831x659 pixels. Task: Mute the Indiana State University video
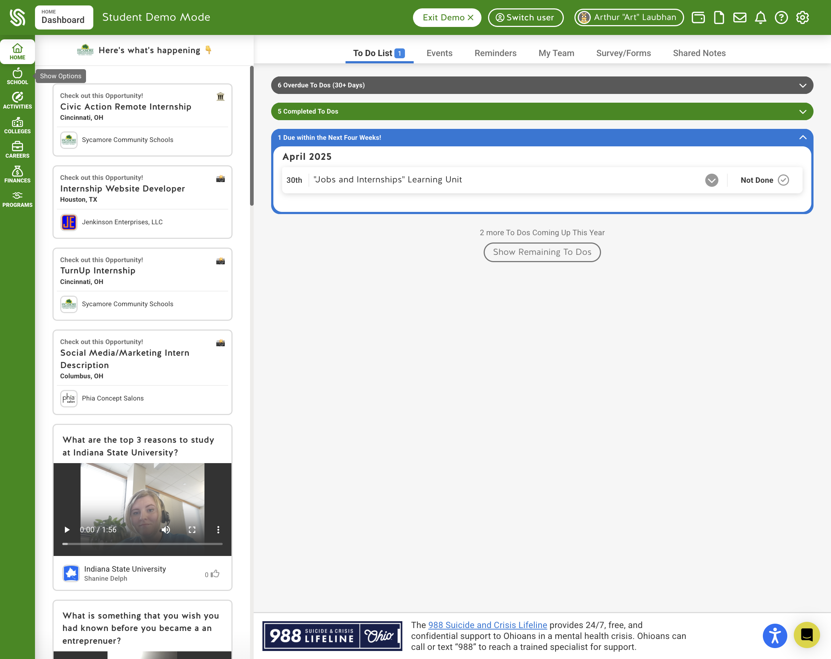tap(166, 530)
